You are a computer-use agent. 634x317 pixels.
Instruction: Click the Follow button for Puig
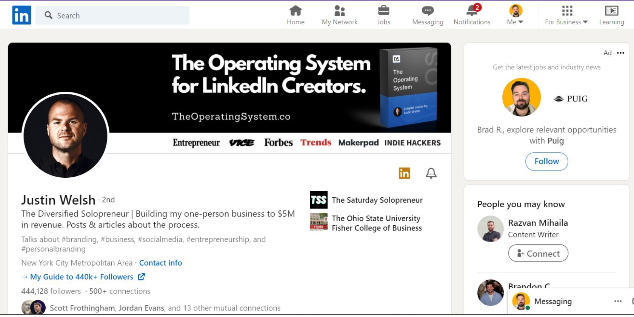(x=546, y=162)
